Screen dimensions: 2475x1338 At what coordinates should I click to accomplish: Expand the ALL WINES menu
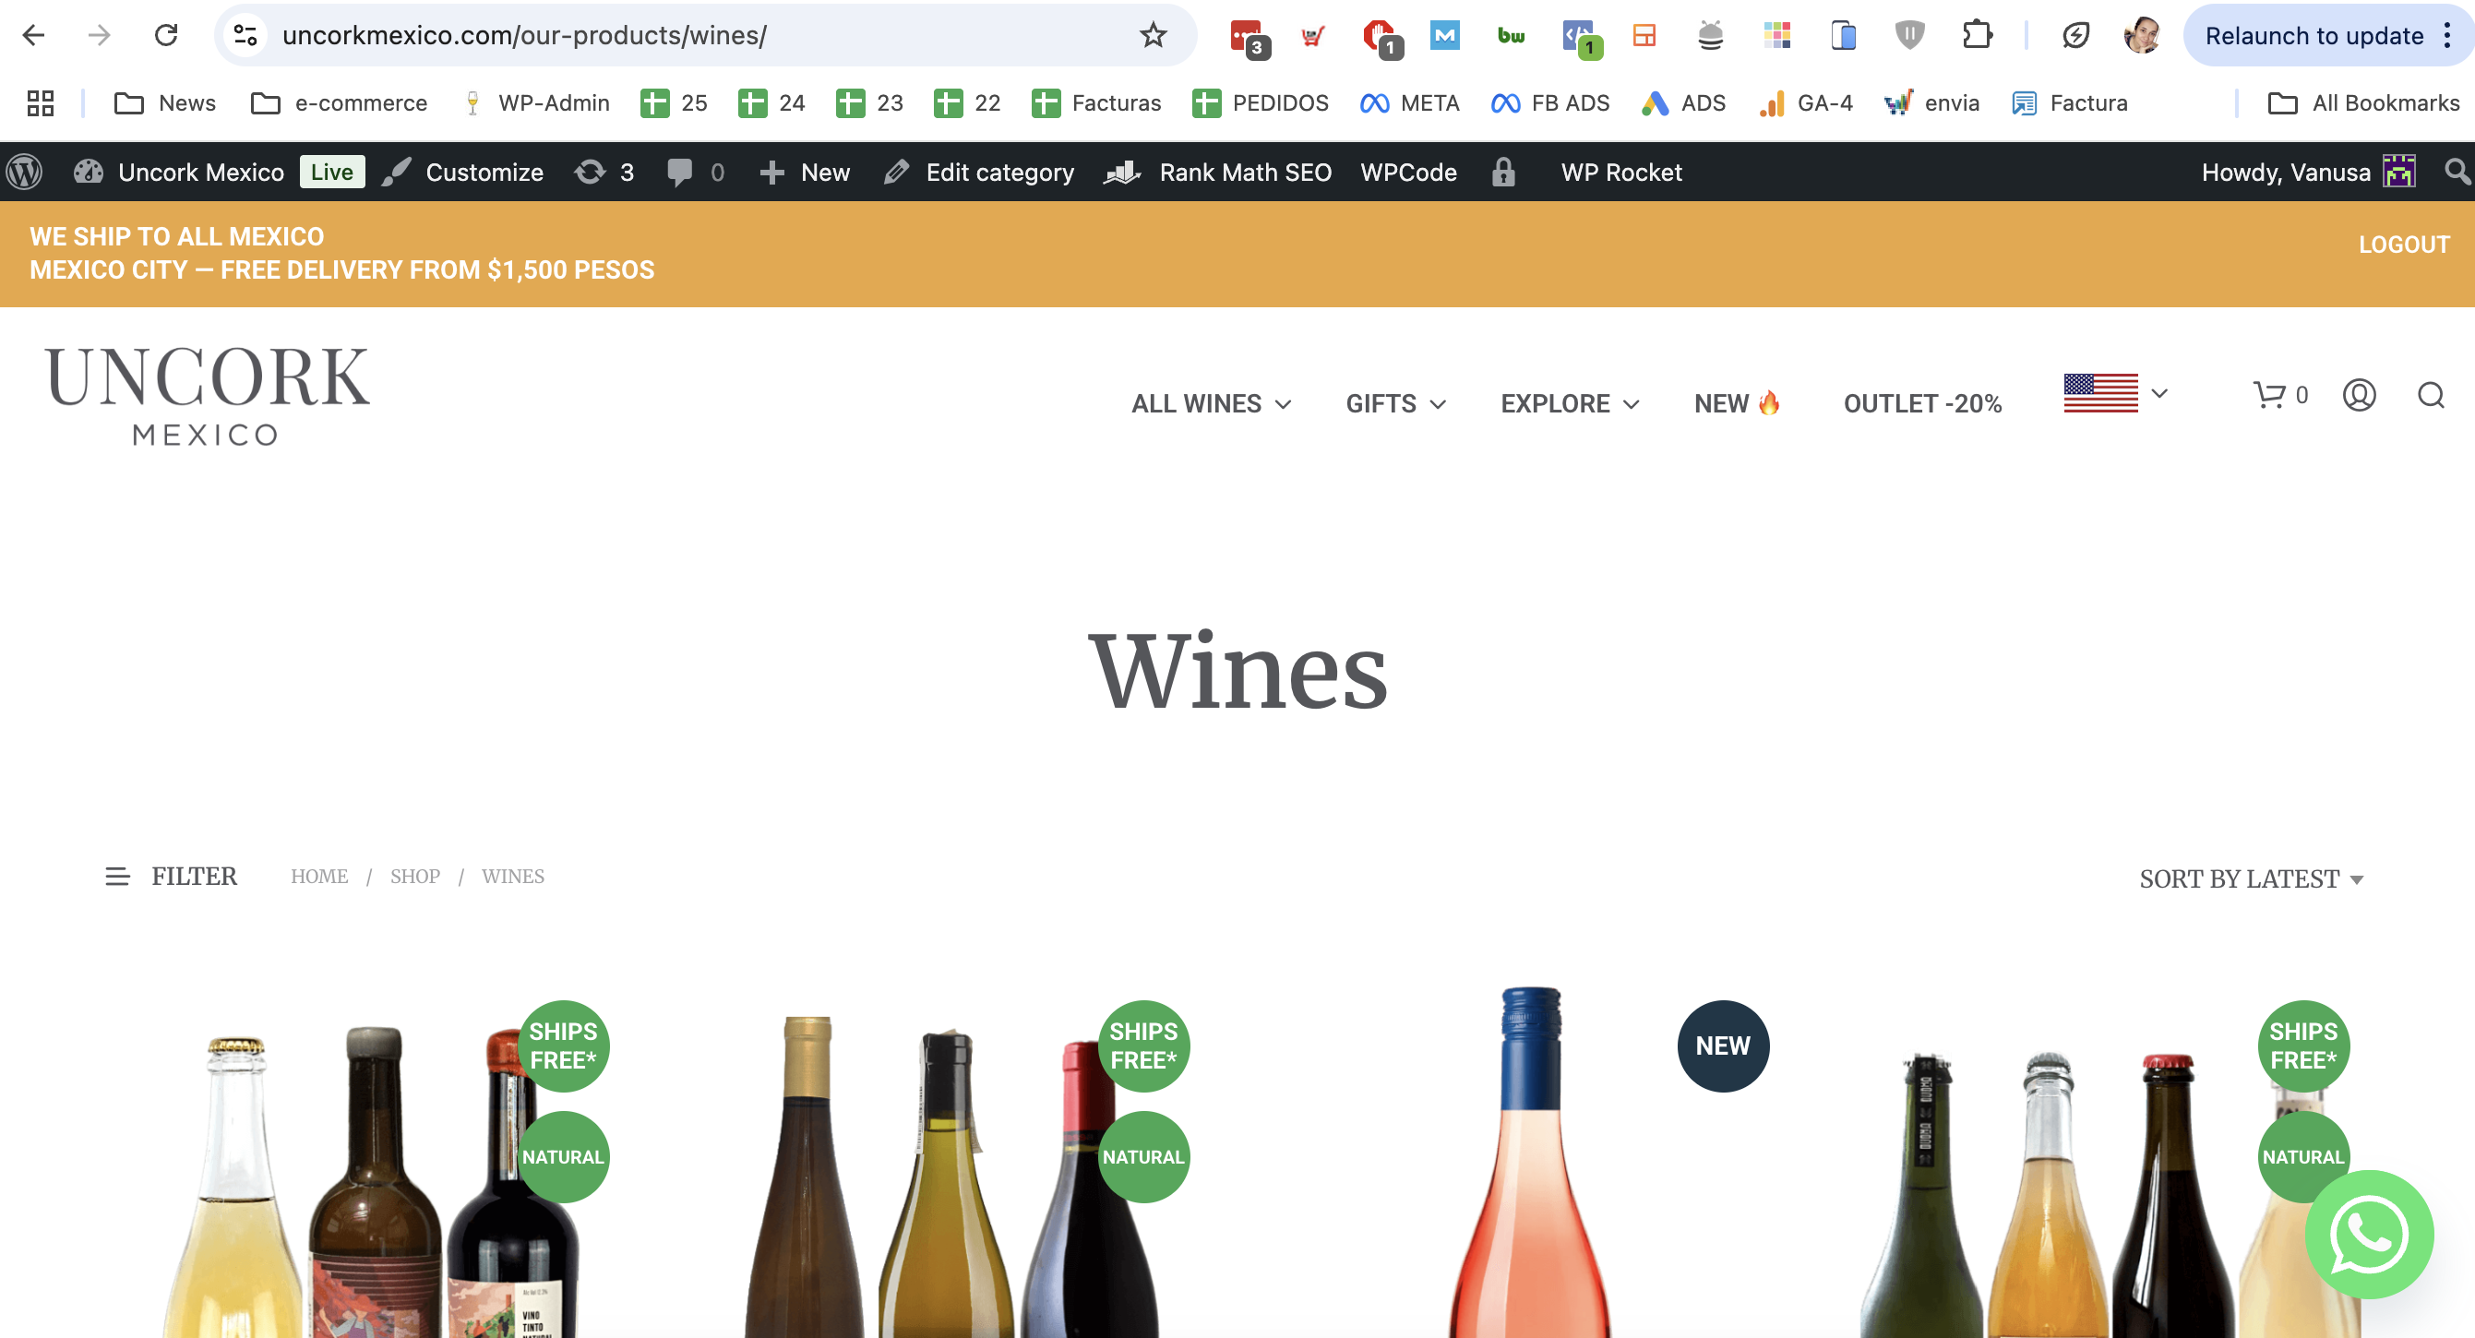[x=1211, y=403]
